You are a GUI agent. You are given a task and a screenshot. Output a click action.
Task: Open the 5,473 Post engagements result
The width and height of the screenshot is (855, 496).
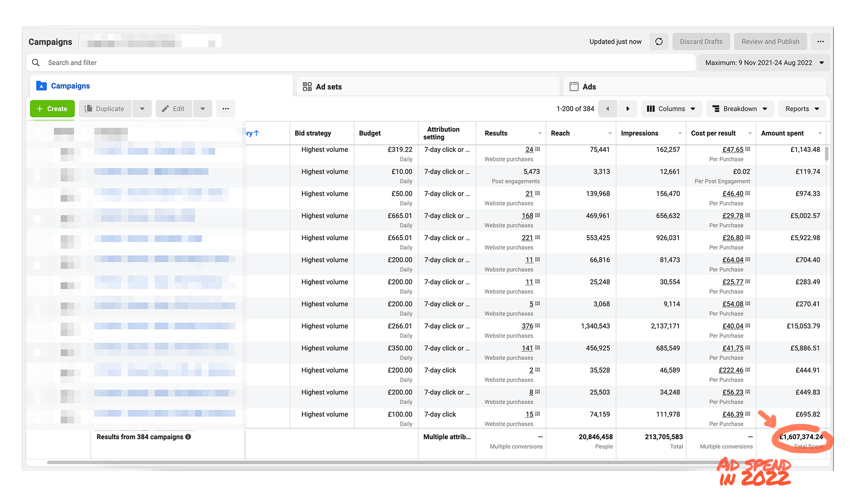coord(532,172)
